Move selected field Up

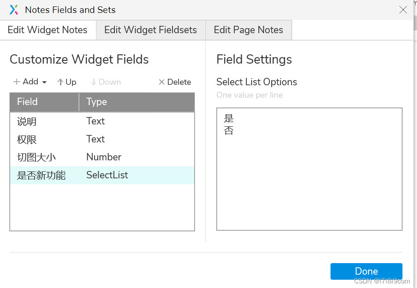(x=67, y=82)
